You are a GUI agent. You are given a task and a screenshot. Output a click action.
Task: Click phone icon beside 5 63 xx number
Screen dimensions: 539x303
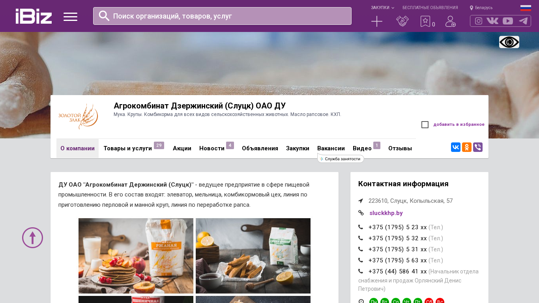[x=361, y=260]
